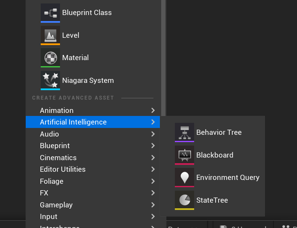
Task: Expand the Input chevron arrow
Action: pos(153,216)
